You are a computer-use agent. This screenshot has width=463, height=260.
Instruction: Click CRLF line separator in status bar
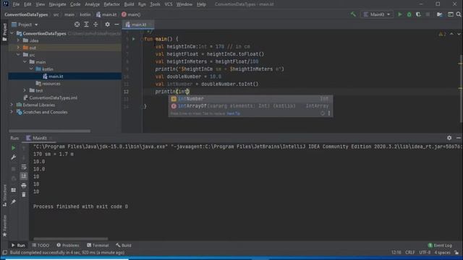point(410,253)
